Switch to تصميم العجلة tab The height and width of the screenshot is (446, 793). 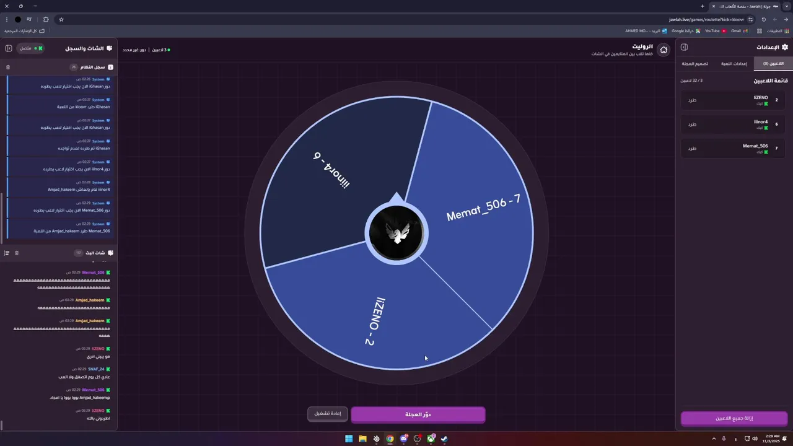[695, 64]
